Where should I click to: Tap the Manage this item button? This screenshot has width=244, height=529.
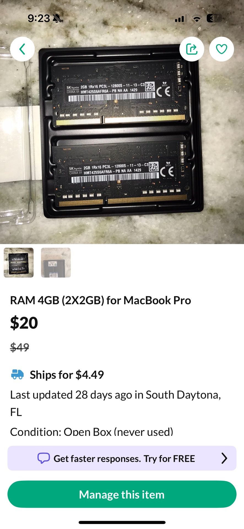tap(122, 494)
